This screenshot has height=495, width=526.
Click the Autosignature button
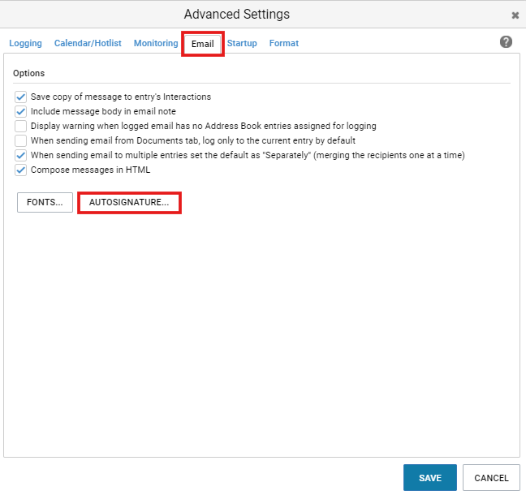click(129, 202)
